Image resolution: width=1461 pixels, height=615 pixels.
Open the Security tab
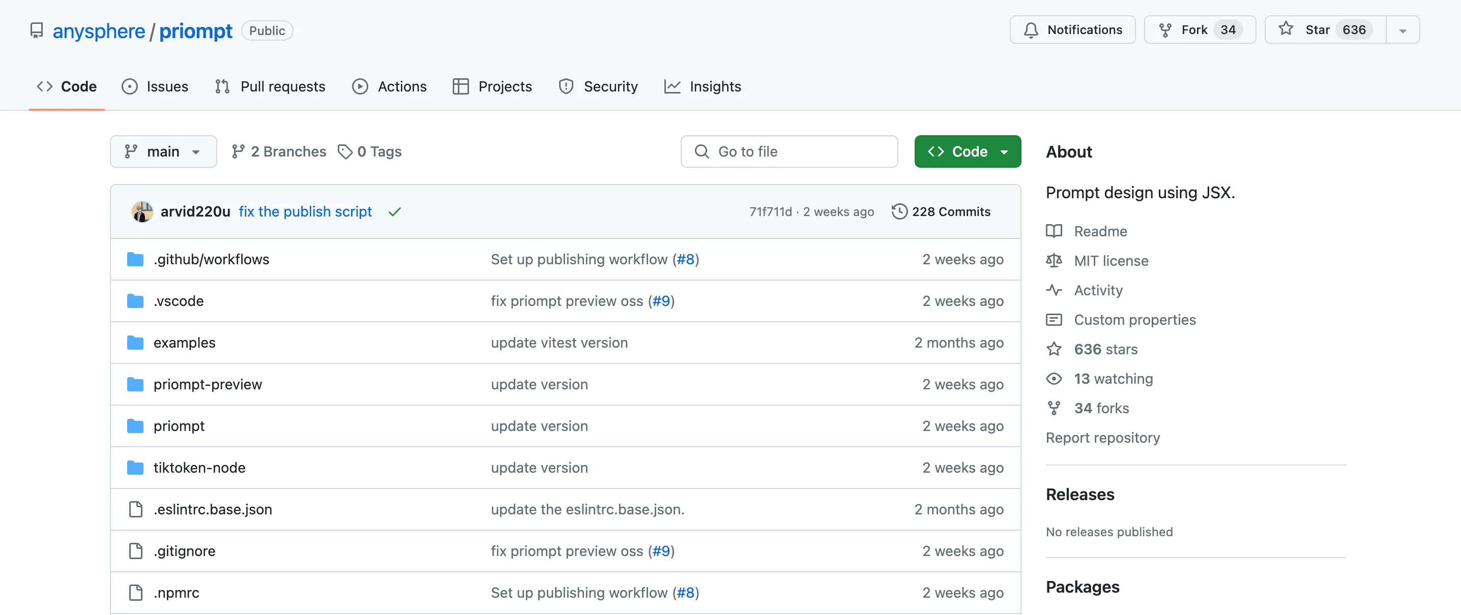pyautogui.click(x=598, y=86)
